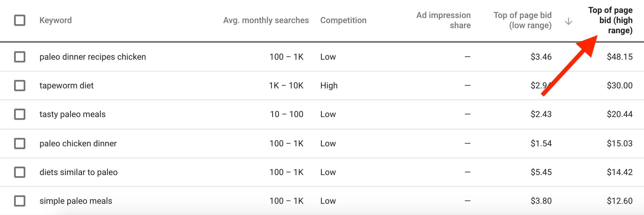Screen dimensions: 644x215
Task: Click Top of page bid (low range) header
Action: coord(523,20)
